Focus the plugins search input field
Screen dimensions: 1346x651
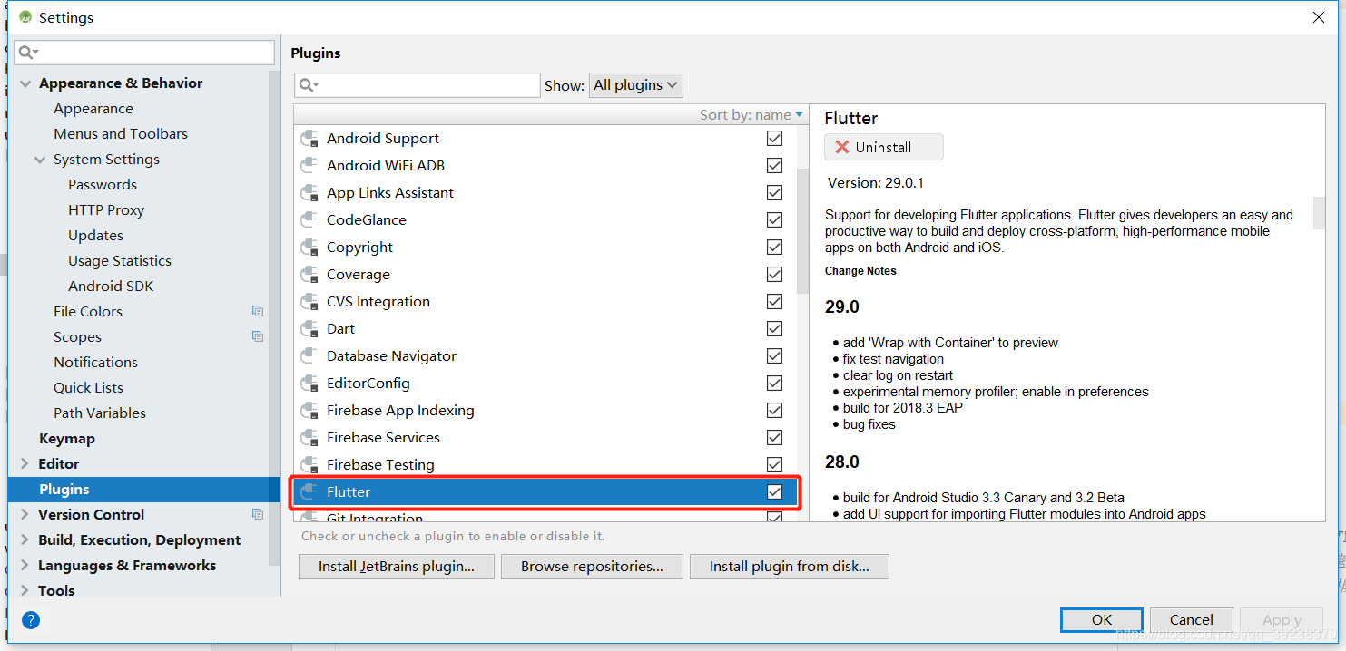click(418, 85)
